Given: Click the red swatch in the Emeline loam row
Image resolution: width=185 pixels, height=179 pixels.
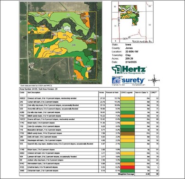Looking at the screenshot, I should click(128, 167).
